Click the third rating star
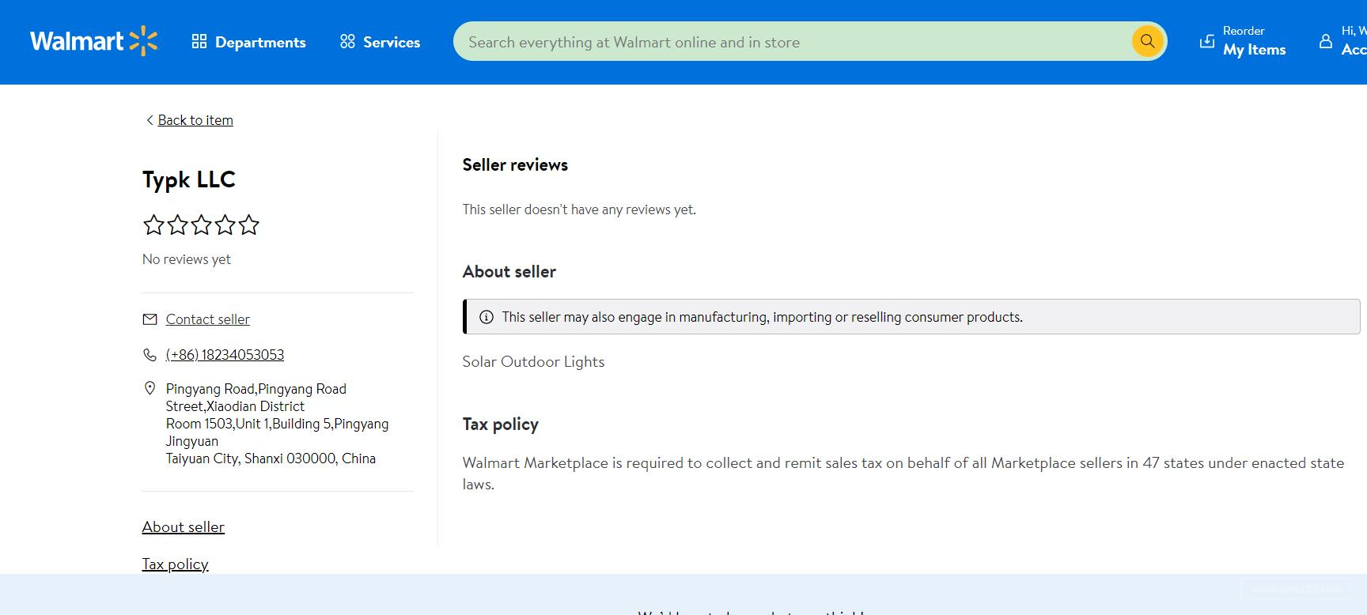 201,225
